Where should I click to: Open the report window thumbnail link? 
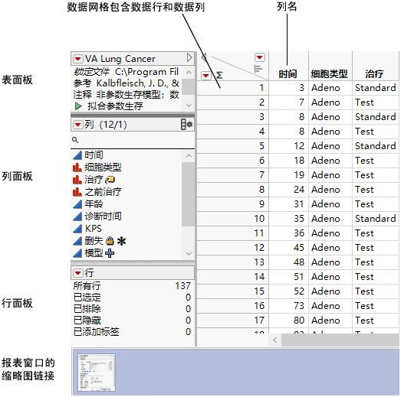pos(97,373)
